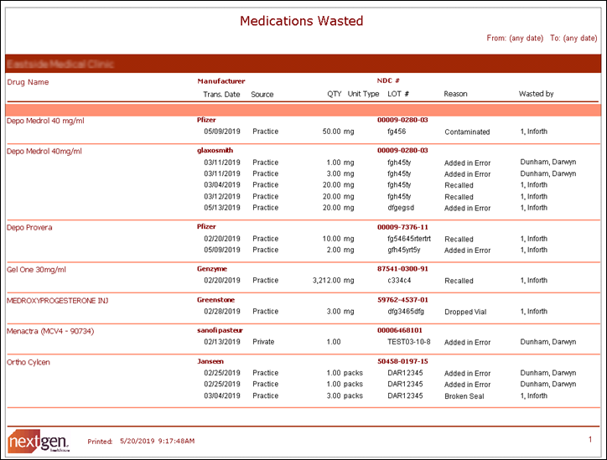This screenshot has height=460, width=607.
Task: Select the Ortho Cylcen drug name
Action: [29, 363]
